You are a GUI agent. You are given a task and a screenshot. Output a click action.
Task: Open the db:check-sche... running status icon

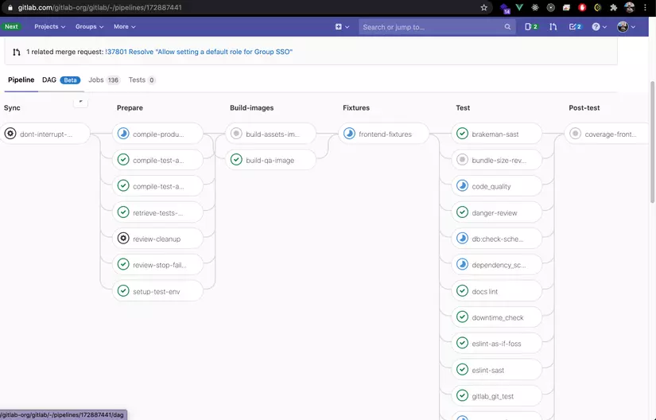[462, 239]
